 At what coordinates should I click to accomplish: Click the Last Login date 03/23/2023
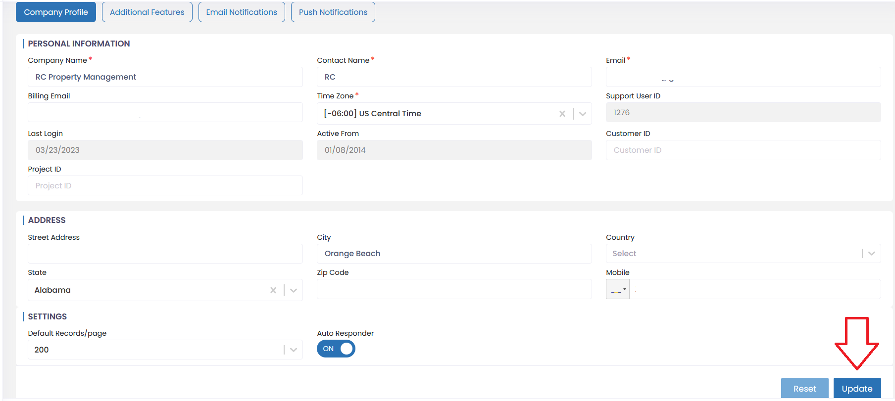click(165, 150)
